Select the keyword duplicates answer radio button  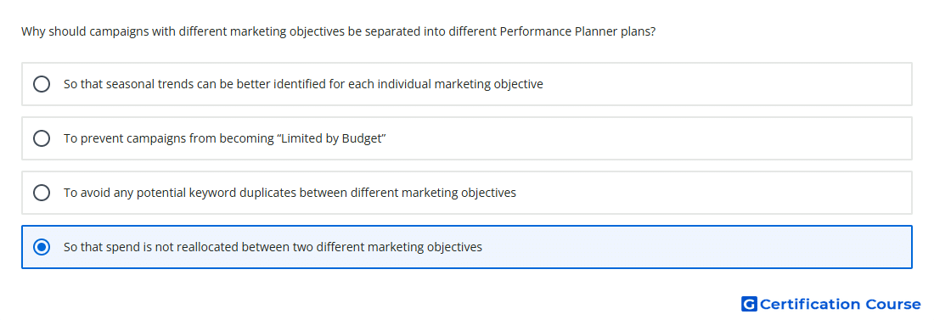pos(42,193)
